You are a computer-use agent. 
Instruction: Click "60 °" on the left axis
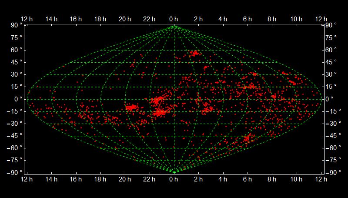point(17,50)
